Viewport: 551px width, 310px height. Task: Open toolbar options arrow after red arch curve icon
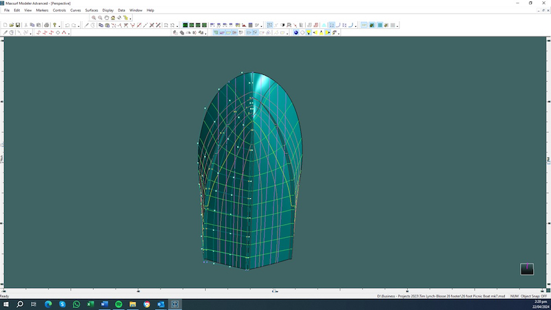coord(69,33)
